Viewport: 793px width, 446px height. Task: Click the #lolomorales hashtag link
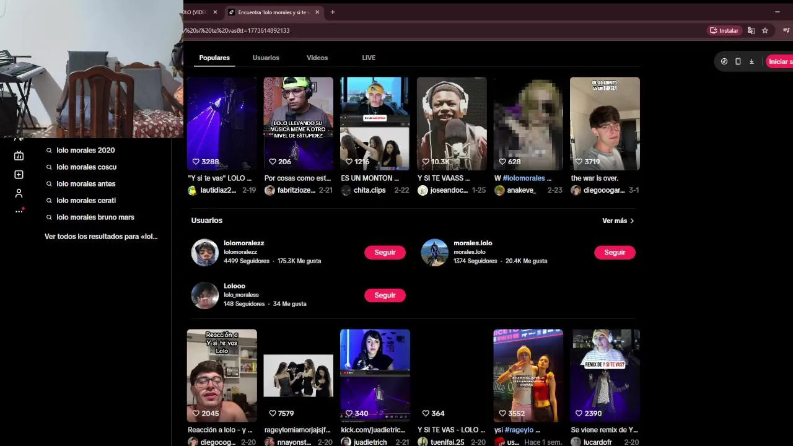pyautogui.click(x=524, y=178)
